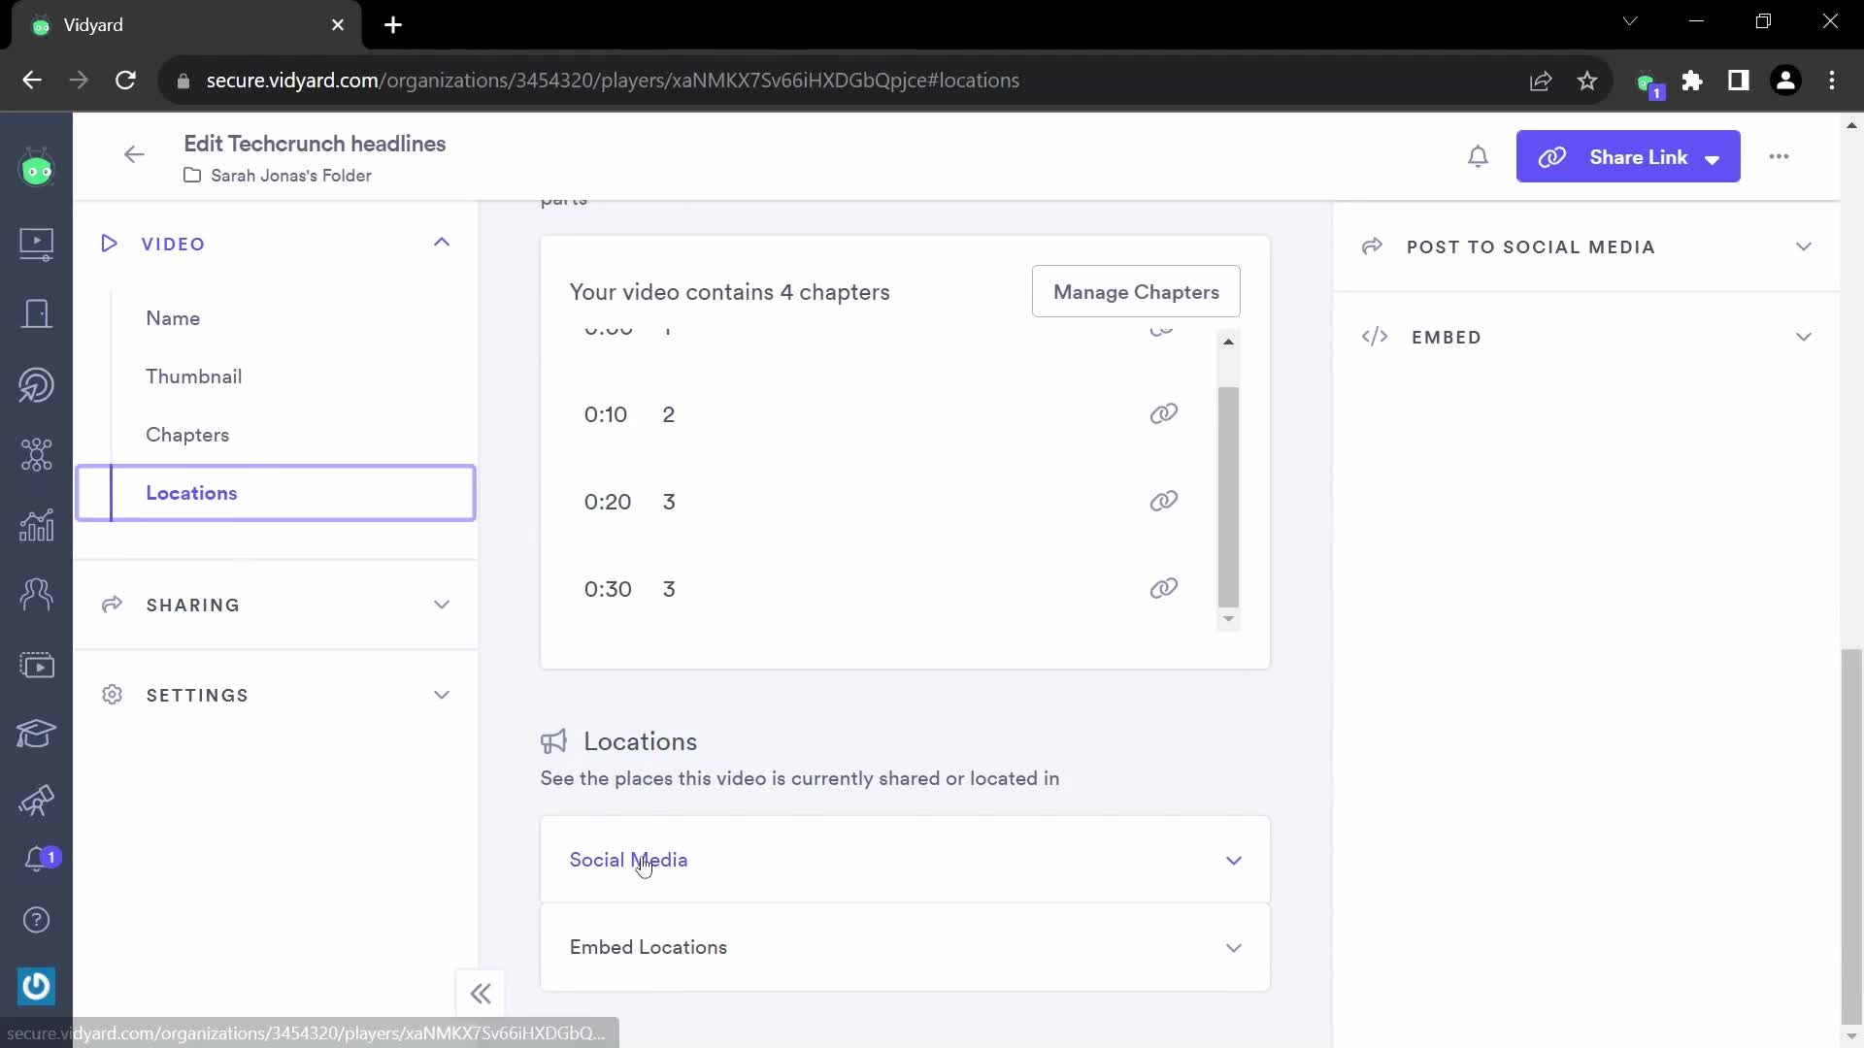1864x1048 pixels.
Task: Expand the POST TO SOCIAL MEDIA panel
Action: click(1588, 246)
